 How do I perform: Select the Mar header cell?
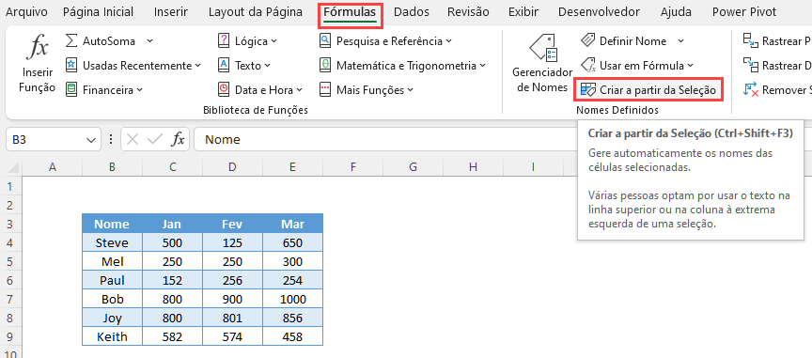point(292,224)
